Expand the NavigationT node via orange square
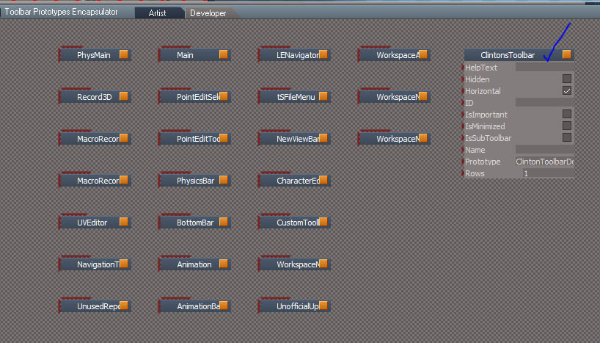The height and width of the screenshot is (343, 600). [x=124, y=264]
